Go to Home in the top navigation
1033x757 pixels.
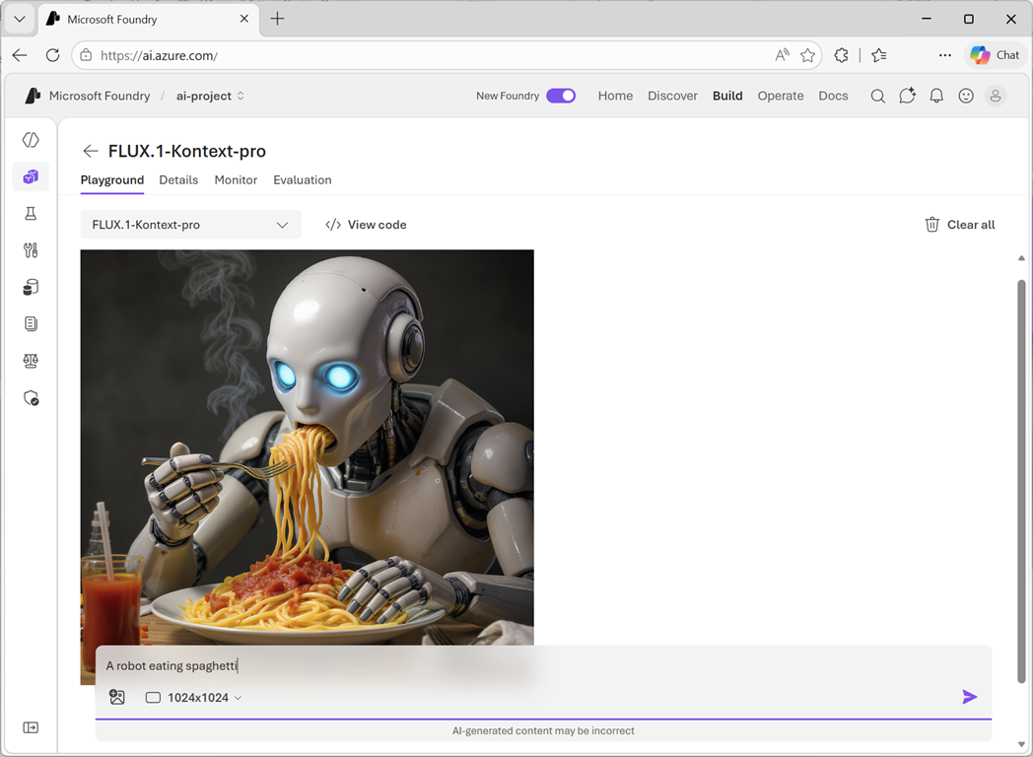click(615, 97)
